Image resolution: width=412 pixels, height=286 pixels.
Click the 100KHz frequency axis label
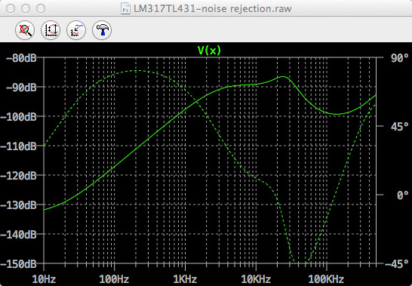pyautogui.click(x=326, y=279)
